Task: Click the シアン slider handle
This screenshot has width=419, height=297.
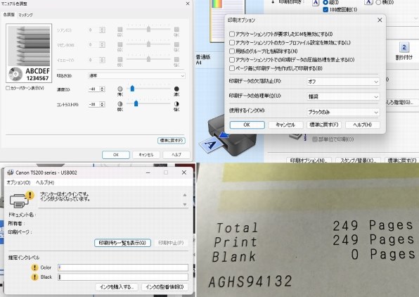Action: [148, 29]
